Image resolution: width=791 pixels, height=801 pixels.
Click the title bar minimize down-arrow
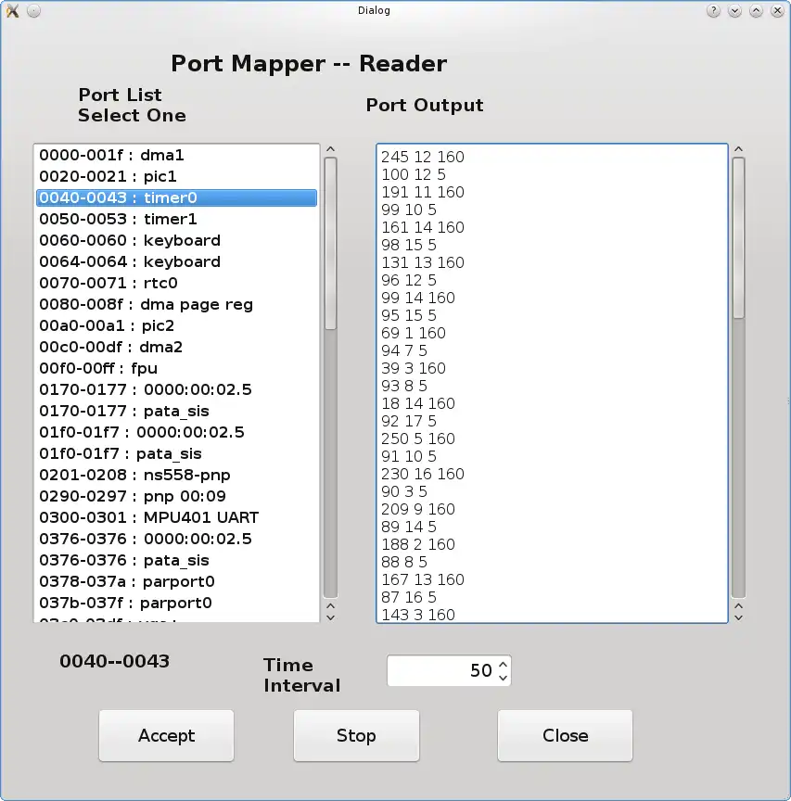pos(734,11)
